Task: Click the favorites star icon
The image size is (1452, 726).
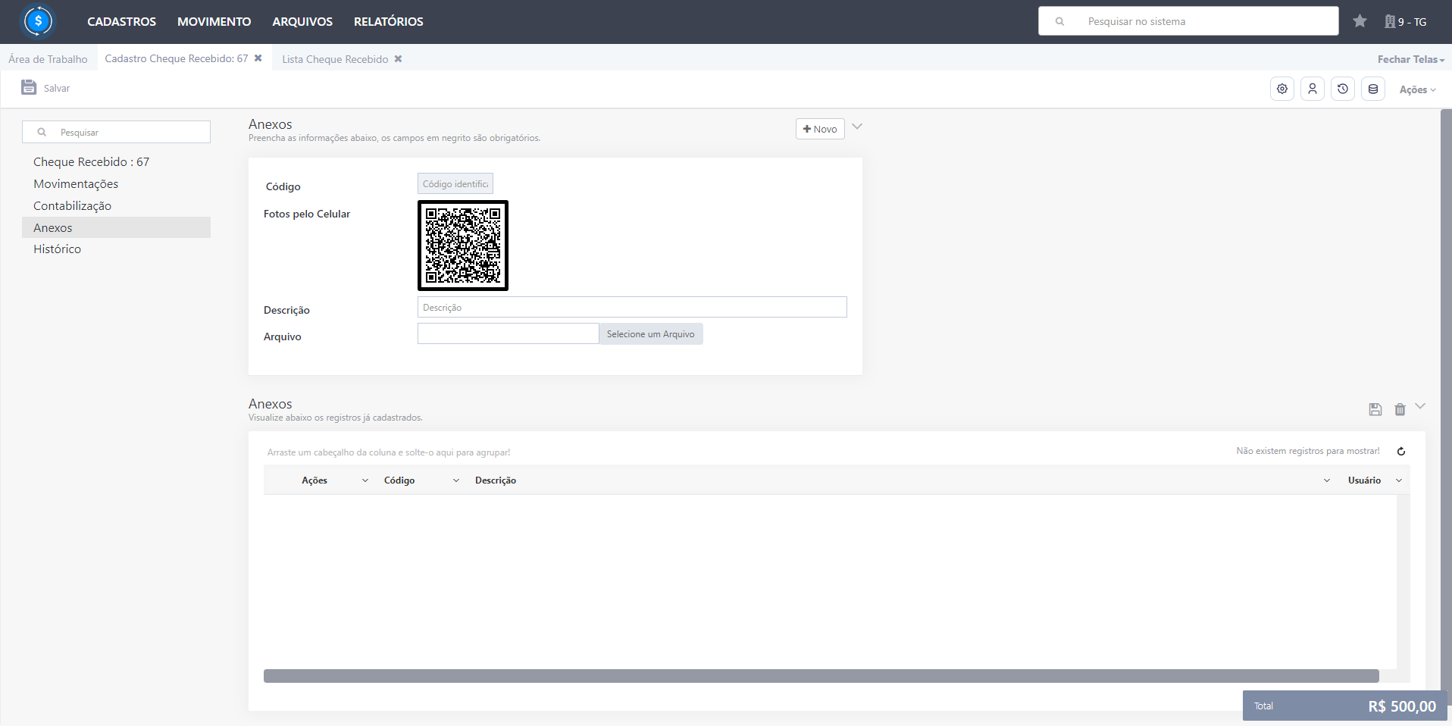Action: tap(1360, 21)
